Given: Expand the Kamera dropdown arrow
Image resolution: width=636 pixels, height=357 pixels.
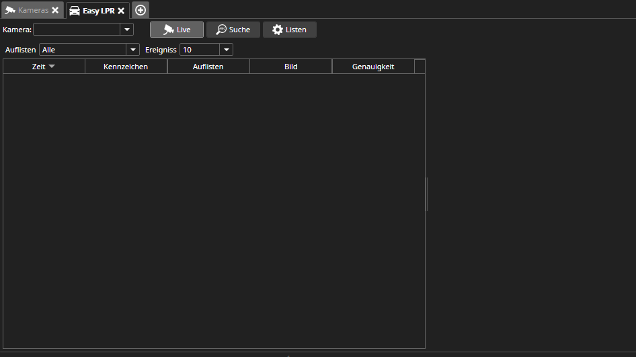Looking at the screenshot, I should tap(126, 30).
